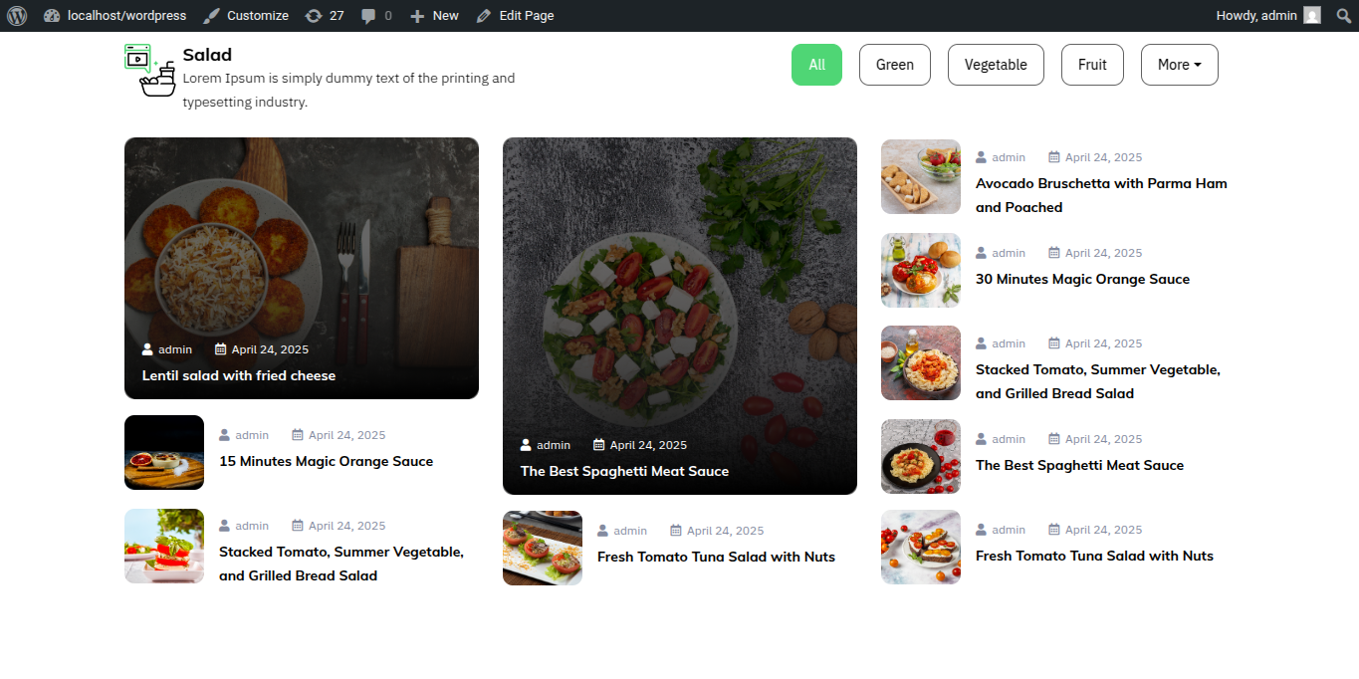Image resolution: width=1359 pixels, height=679 pixels.
Task: Open Stacked Tomato post in the left column
Action: click(341, 564)
